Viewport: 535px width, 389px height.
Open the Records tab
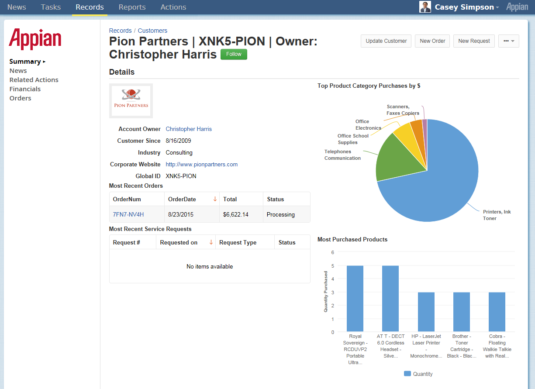coord(90,7)
